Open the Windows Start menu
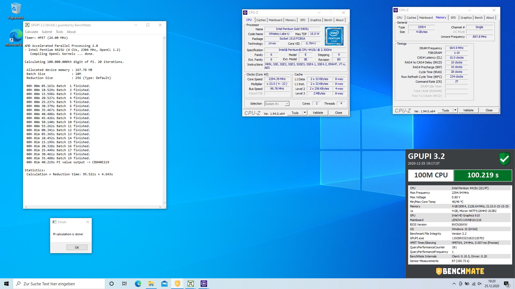The width and height of the screenshot is (515, 289). tap(6, 284)
